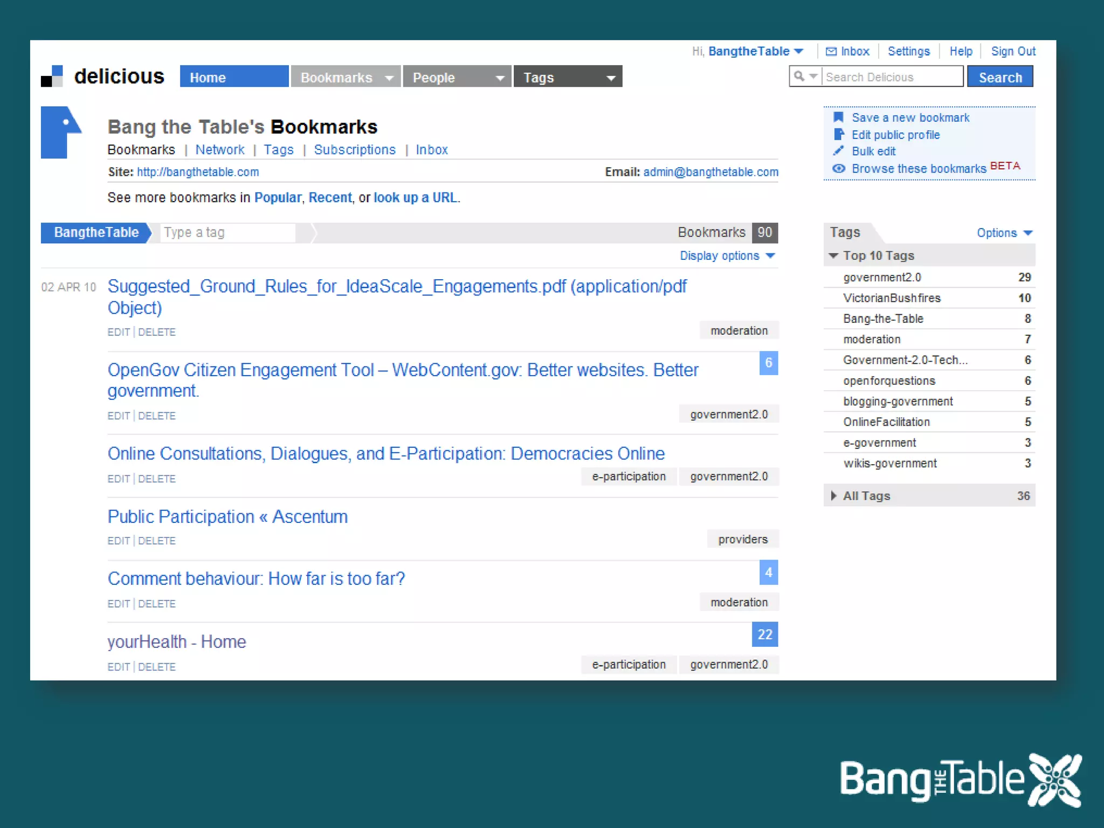Switch to the Subscriptions tab
Screen dimensions: 1104x828
tap(354, 150)
